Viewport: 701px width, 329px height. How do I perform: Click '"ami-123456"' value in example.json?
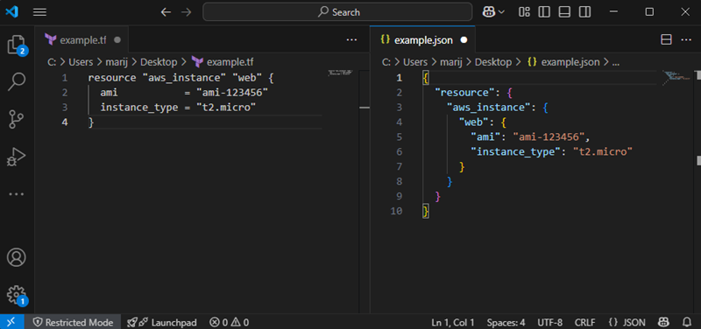tap(549, 136)
